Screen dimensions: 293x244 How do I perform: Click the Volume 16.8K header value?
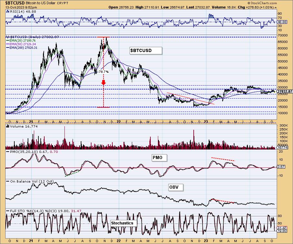click(x=224, y=7)
